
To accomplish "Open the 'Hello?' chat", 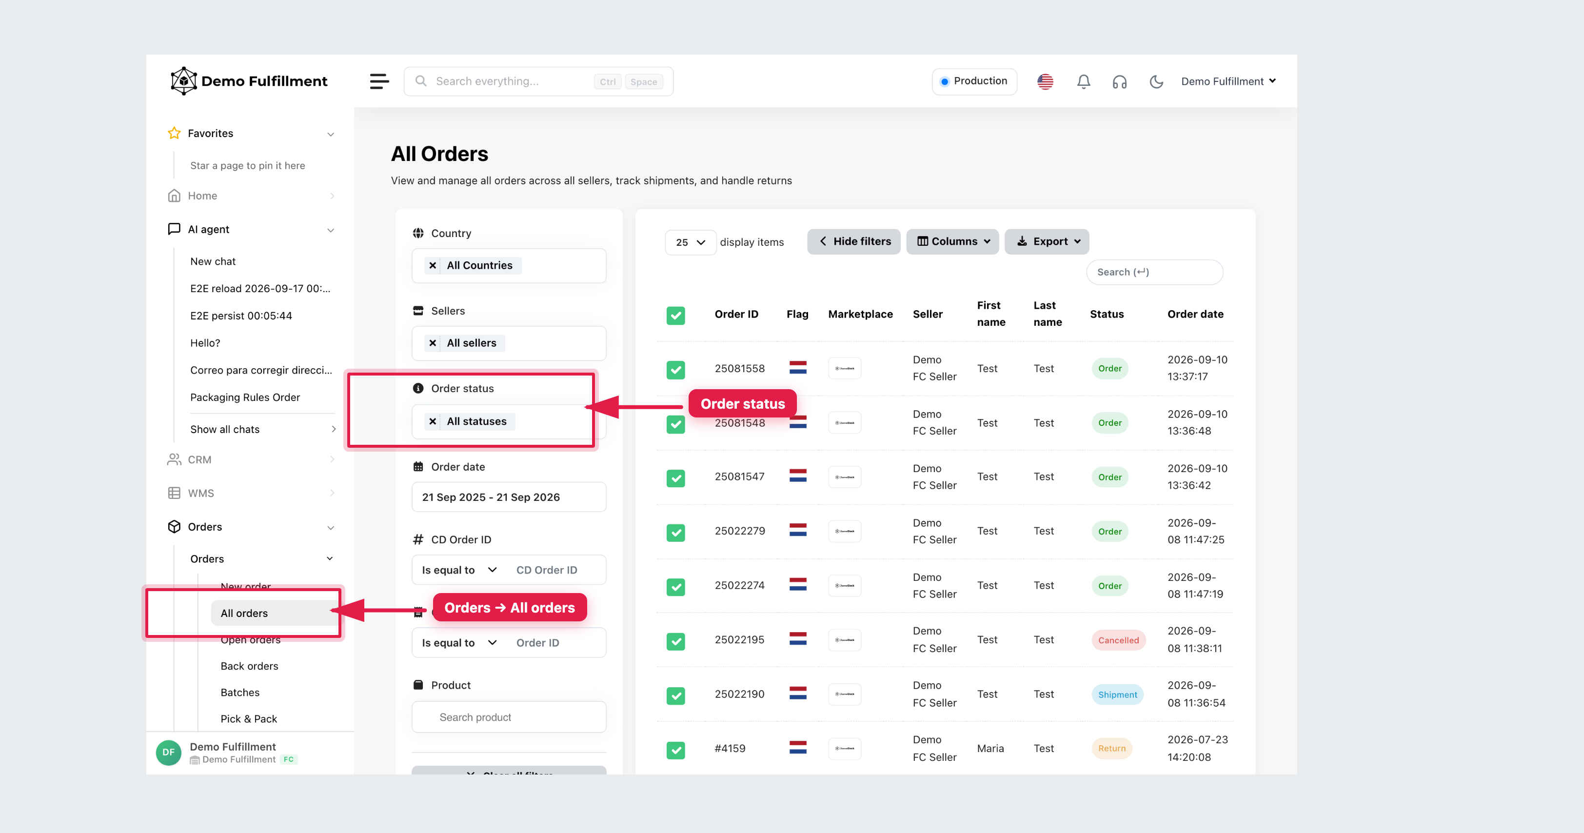I will (205, 343).
